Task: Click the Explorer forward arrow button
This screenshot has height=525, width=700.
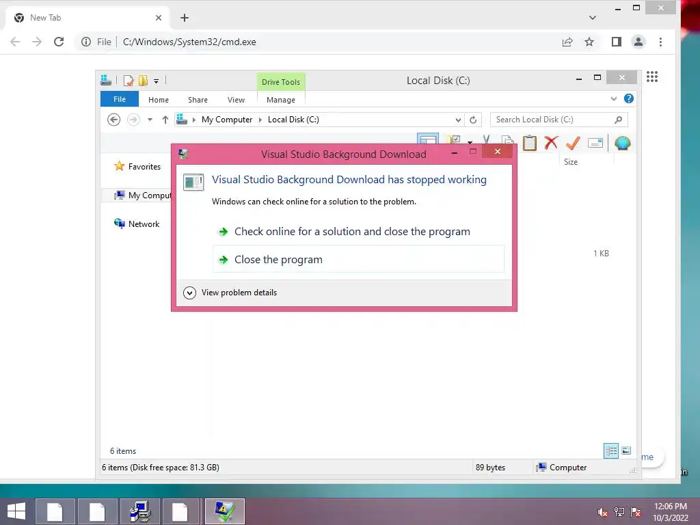Action: 133,120
